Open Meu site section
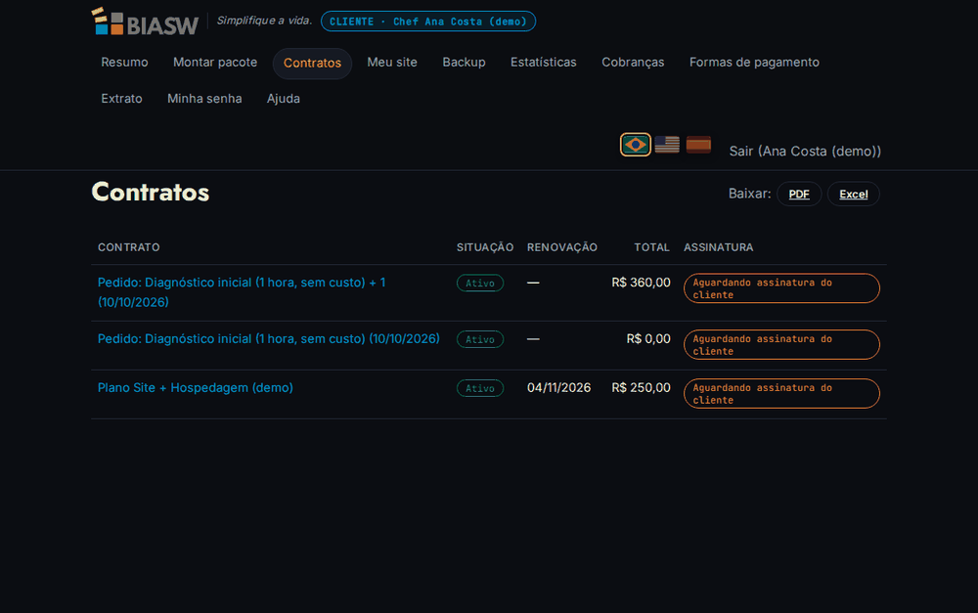The height and width of the screenshot is (613, 978). 392,63
